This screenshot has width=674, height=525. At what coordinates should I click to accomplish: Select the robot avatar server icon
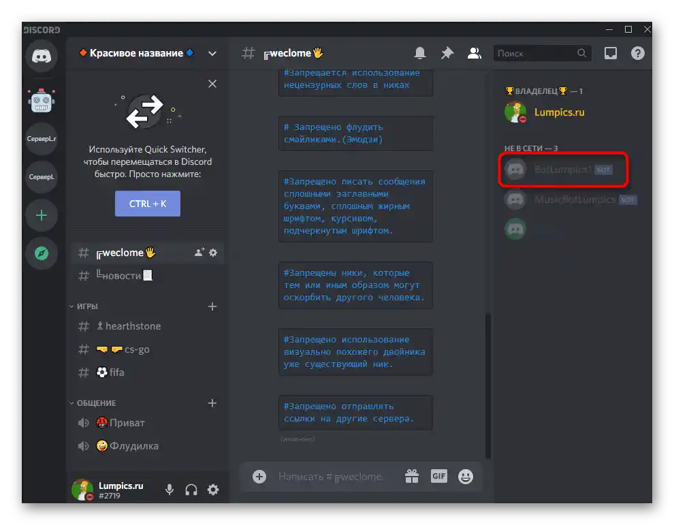coord(42,101)
